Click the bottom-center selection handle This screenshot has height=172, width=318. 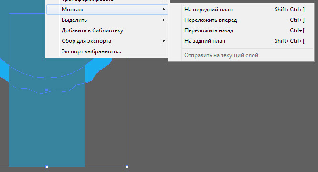click(x=47, y=167)
